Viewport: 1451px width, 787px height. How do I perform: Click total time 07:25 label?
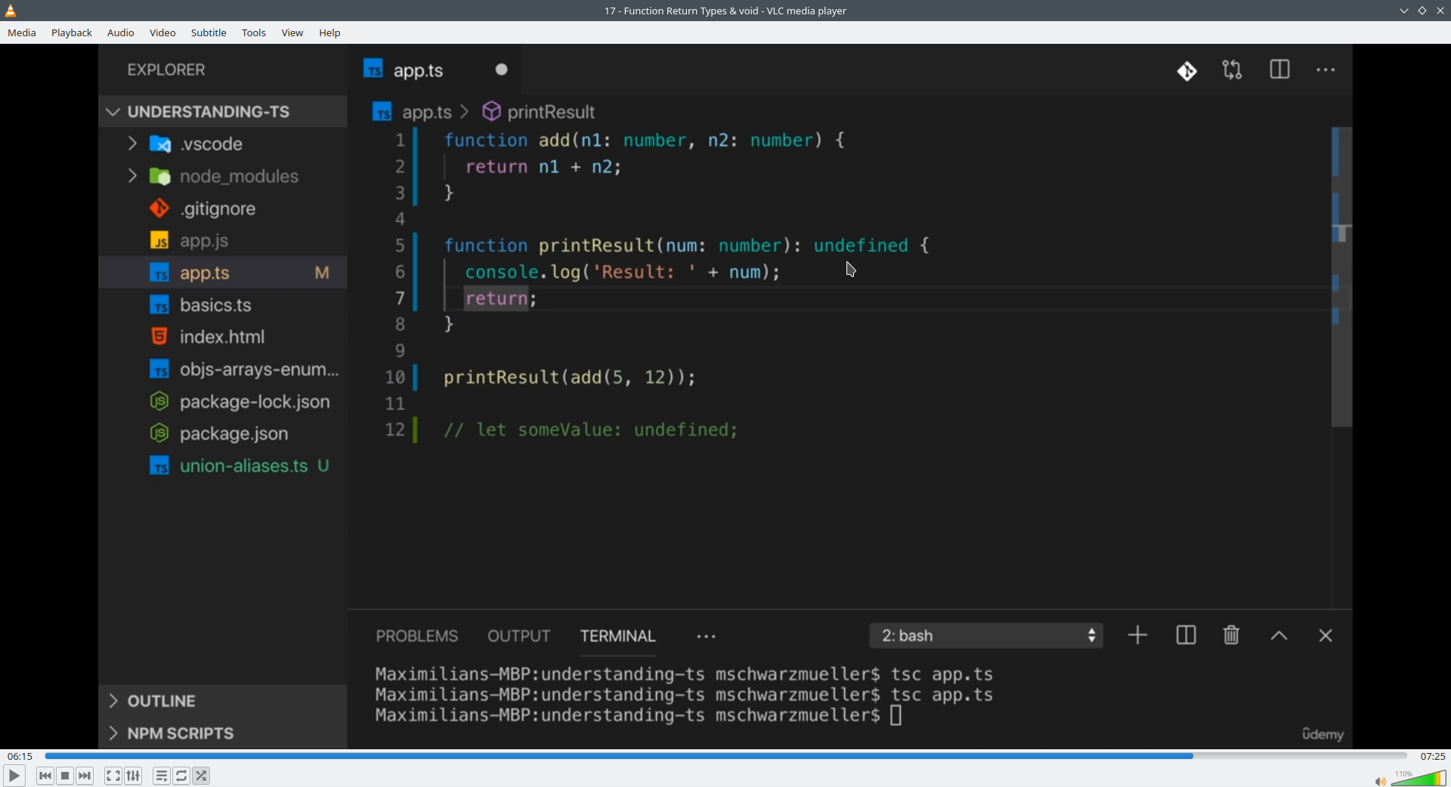[x=1432, y=756]
